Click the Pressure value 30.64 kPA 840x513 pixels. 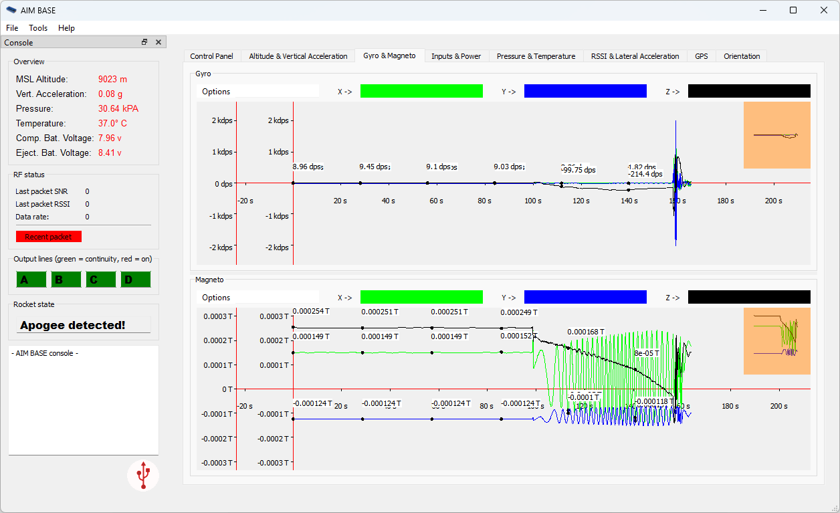click(x=118, y=108)
